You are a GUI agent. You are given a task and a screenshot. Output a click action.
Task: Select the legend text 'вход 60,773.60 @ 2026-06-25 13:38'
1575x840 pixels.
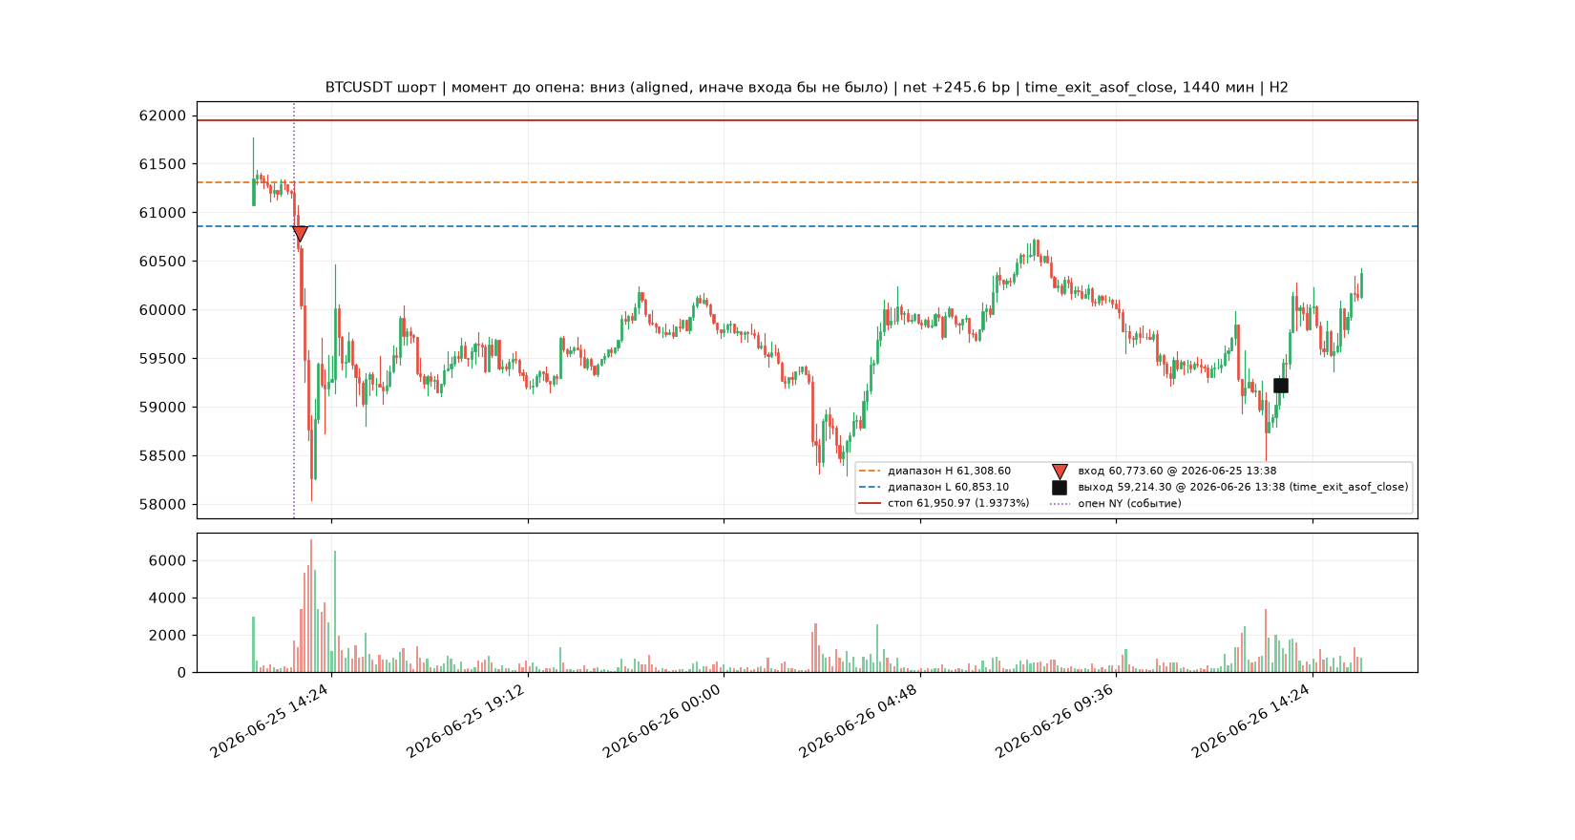(1177, 471)
